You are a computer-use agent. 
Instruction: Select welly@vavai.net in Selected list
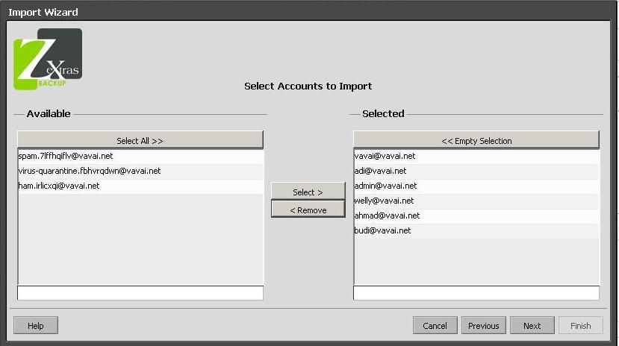[x=476, y=201]
